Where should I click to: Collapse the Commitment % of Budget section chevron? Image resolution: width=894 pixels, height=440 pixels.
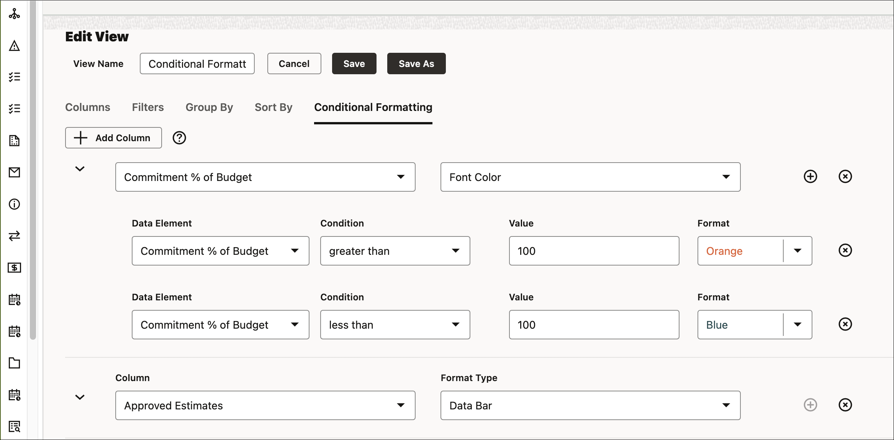point(80,168)
